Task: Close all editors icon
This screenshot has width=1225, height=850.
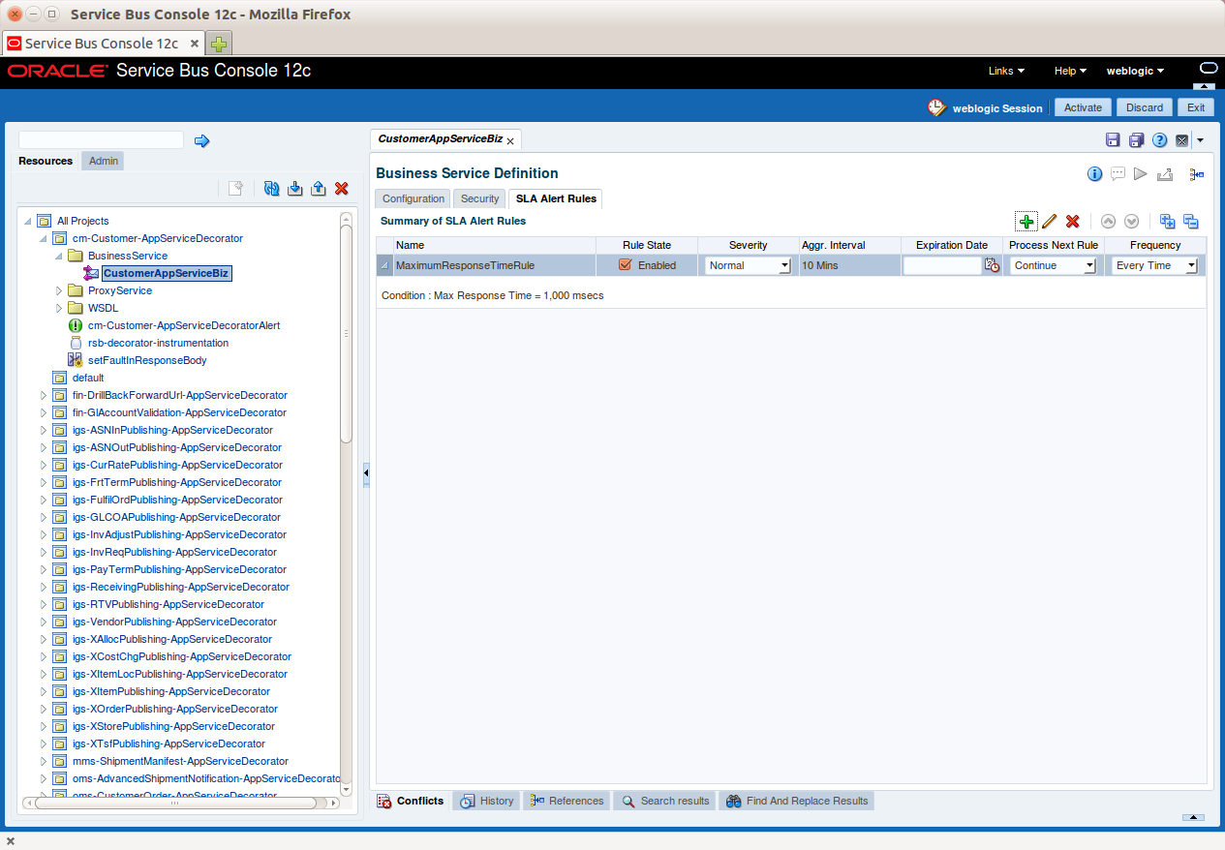Action: (1182, 140)
